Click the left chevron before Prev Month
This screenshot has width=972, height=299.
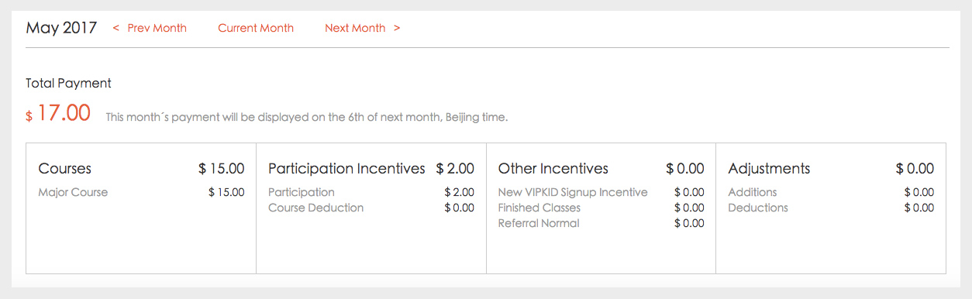click(116, 28)
